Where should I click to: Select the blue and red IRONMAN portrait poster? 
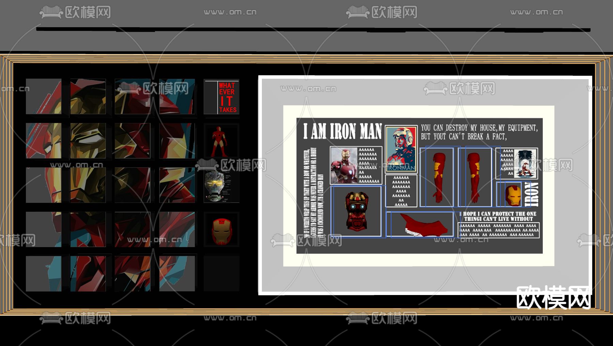(x=401, y=149)
